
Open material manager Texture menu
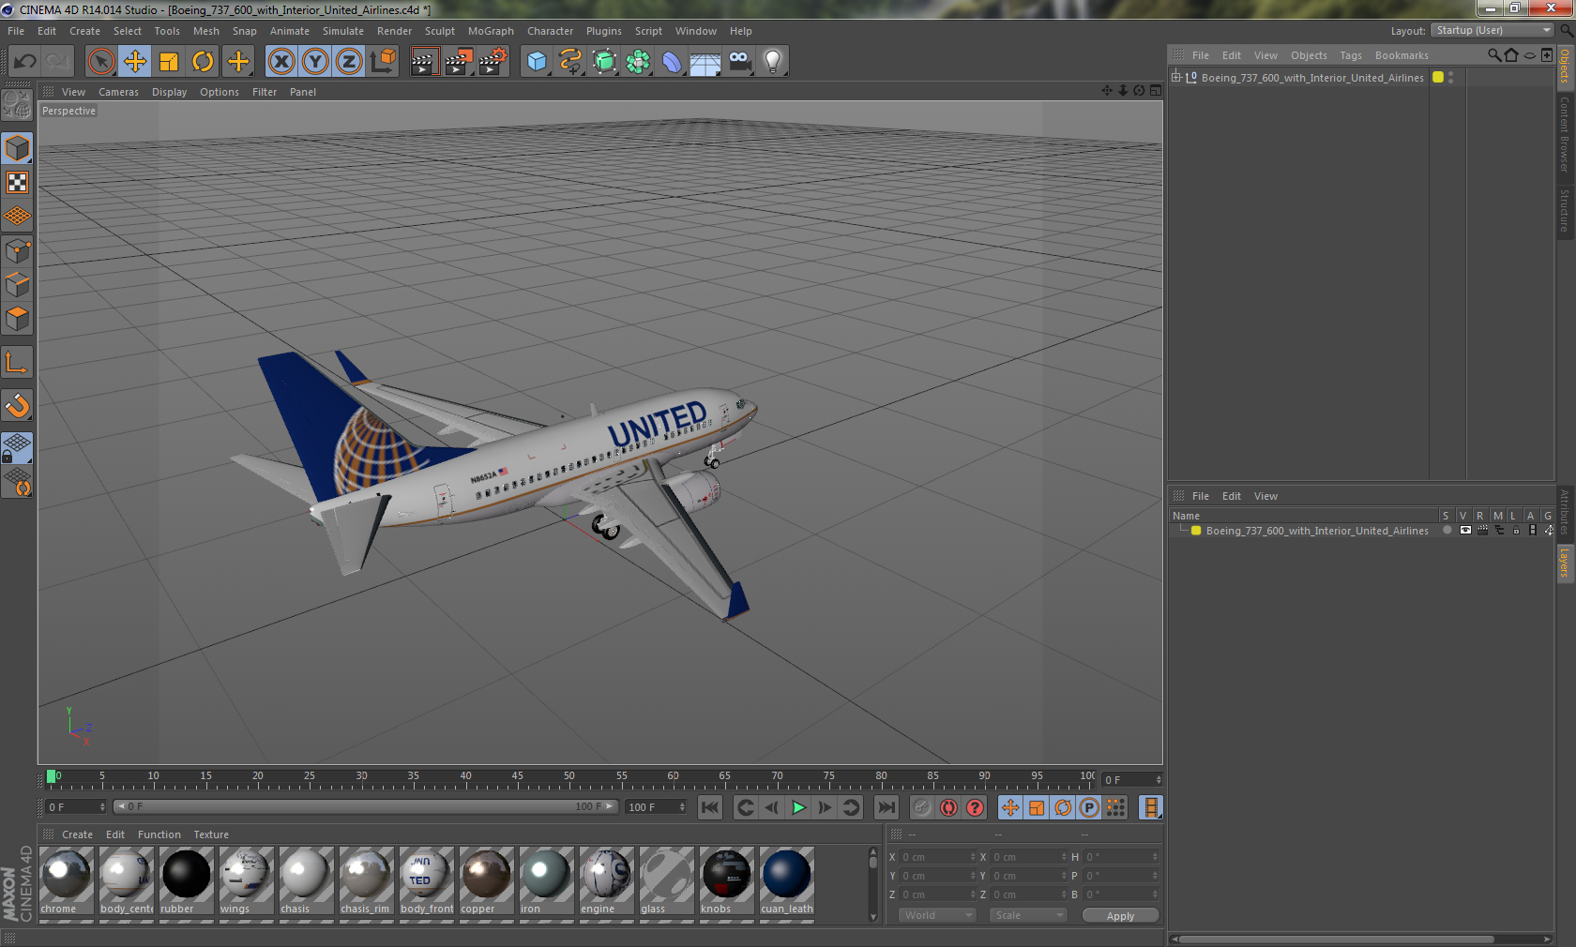211,834
